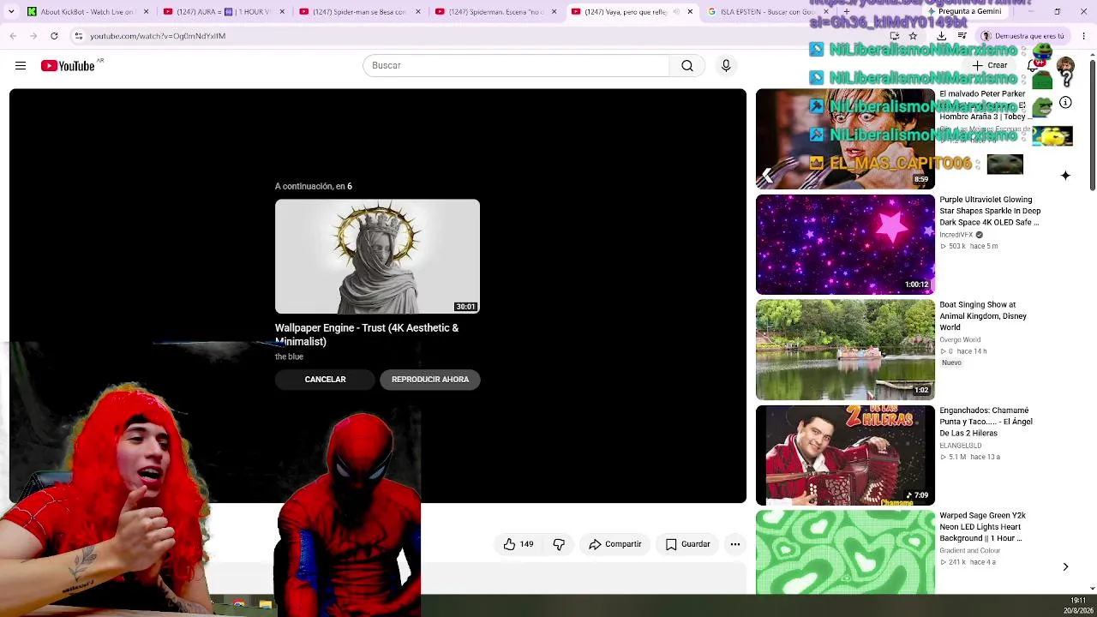
Task: Cancel autoplay with CANCELAR
Action: 325,380
